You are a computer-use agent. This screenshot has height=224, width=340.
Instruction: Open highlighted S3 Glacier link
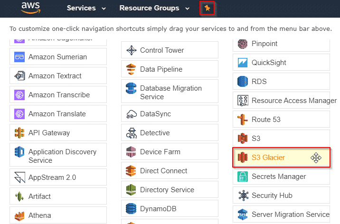(x=268, y=158)
